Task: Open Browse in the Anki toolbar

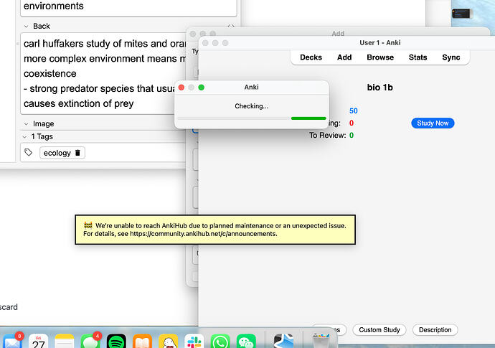Action: pyautogui.click(x=380, y=57)
